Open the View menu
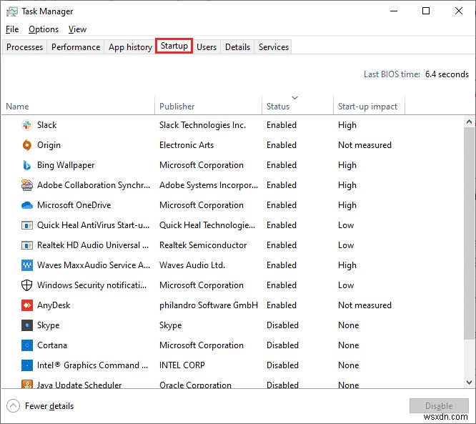Image resolution: width=476 pixels, height=424 pixels. tap(77, 29)
